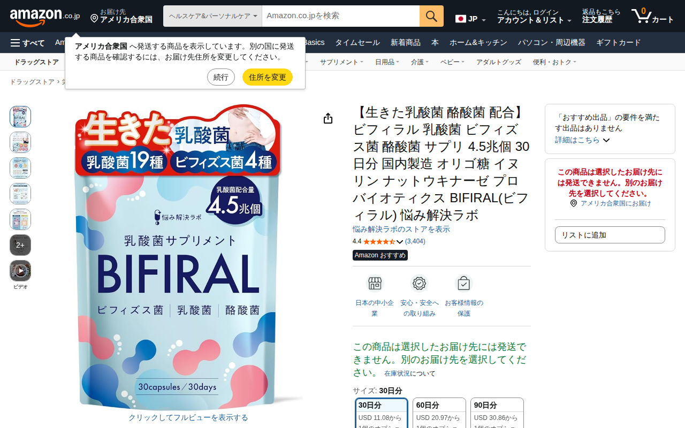Open タイムセール in the navigation bar
The width and height of the screenshot is (685, 428).
pos(357,43)
